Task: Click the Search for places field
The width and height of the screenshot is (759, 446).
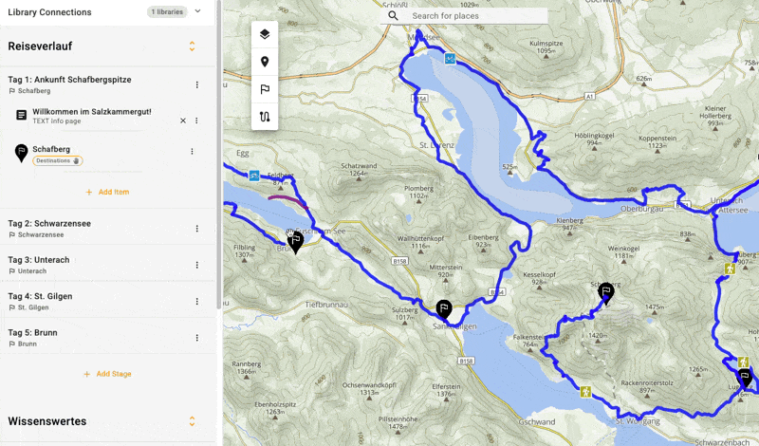Action: 474,16
